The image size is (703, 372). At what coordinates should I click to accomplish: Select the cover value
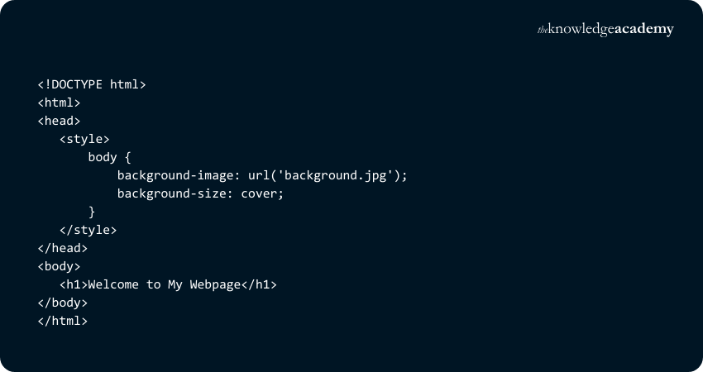coord(259,193)
